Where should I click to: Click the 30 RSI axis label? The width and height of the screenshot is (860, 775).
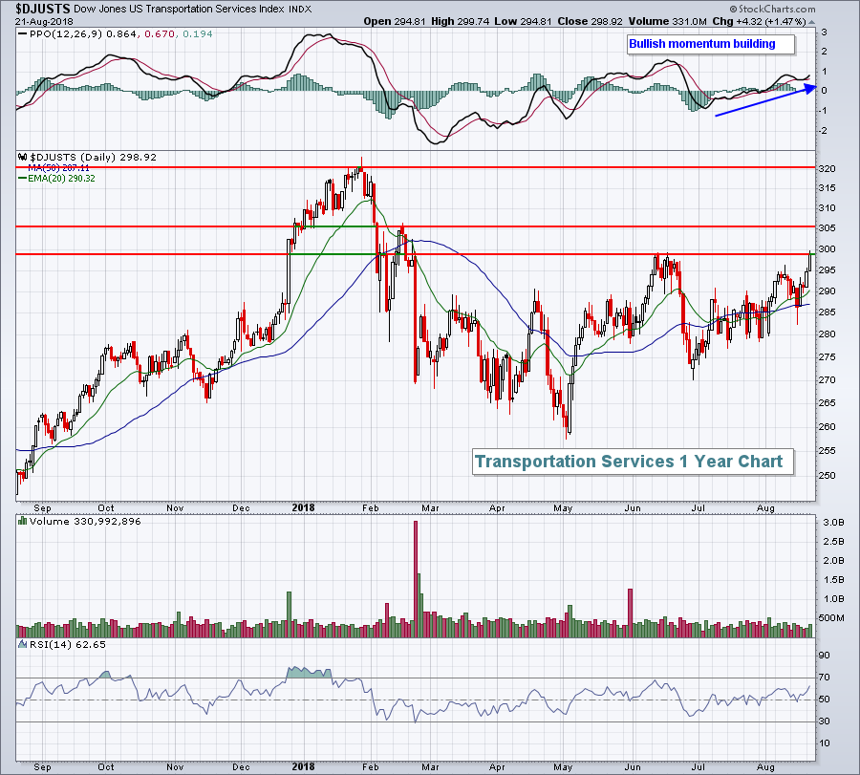pos(824,721)
